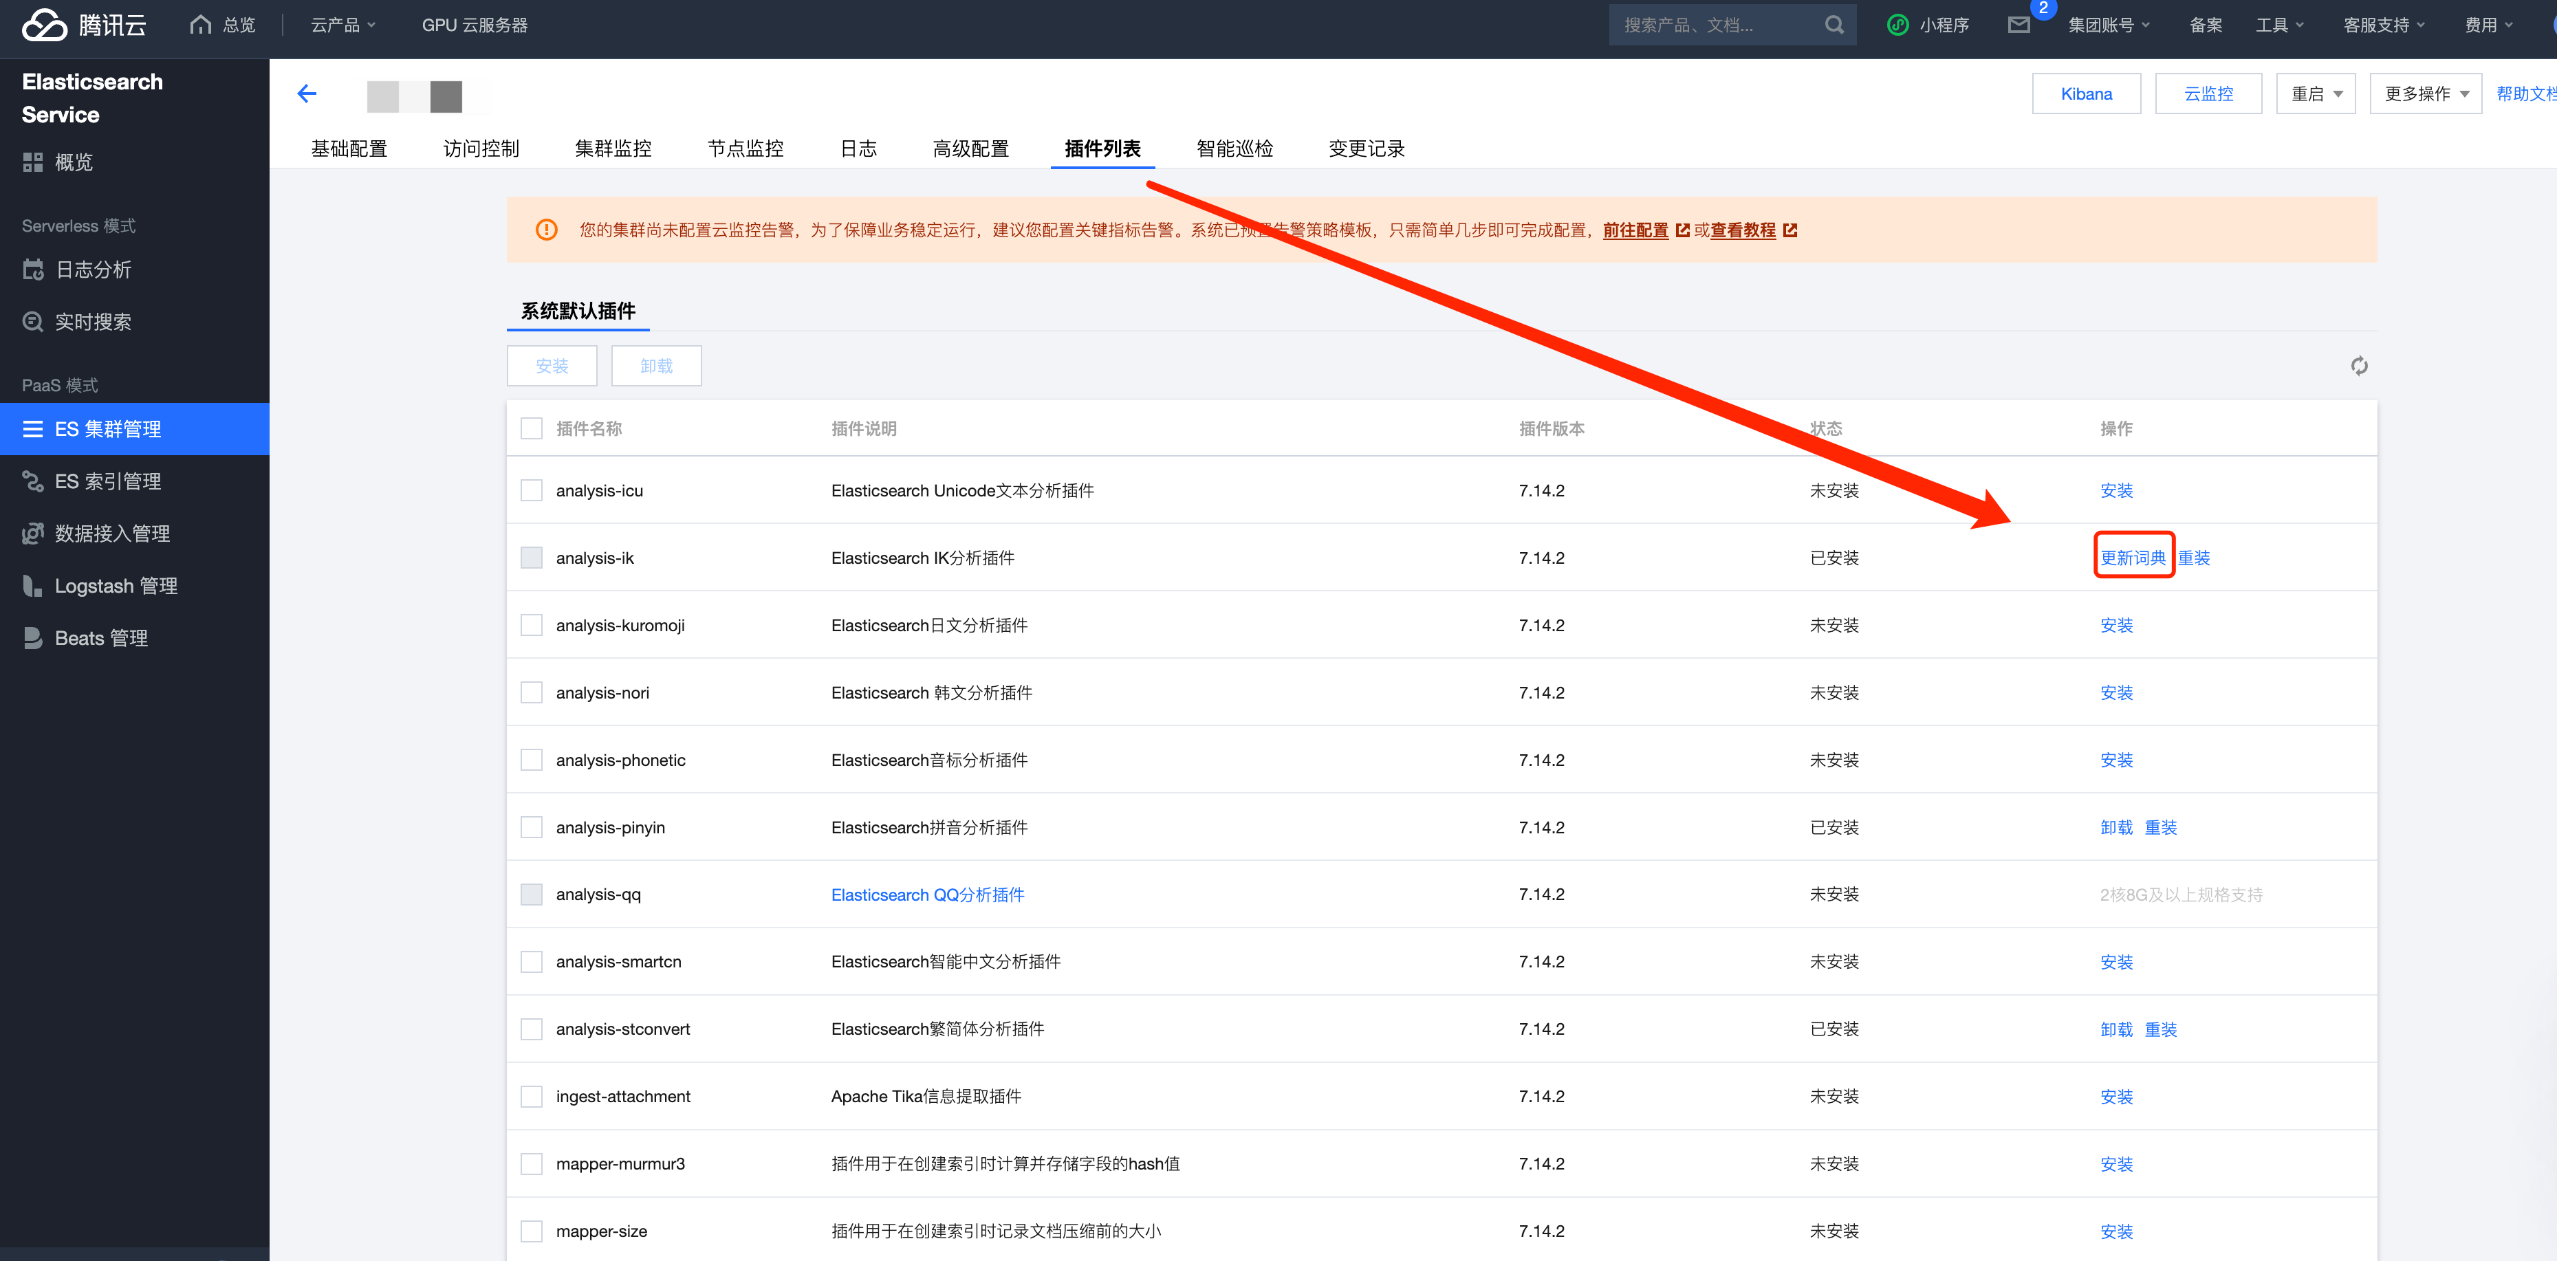The width and height of the screenshot is (2557, 1261).
Task: Expand the 云产品 dropdown
Action: point(343,25)
